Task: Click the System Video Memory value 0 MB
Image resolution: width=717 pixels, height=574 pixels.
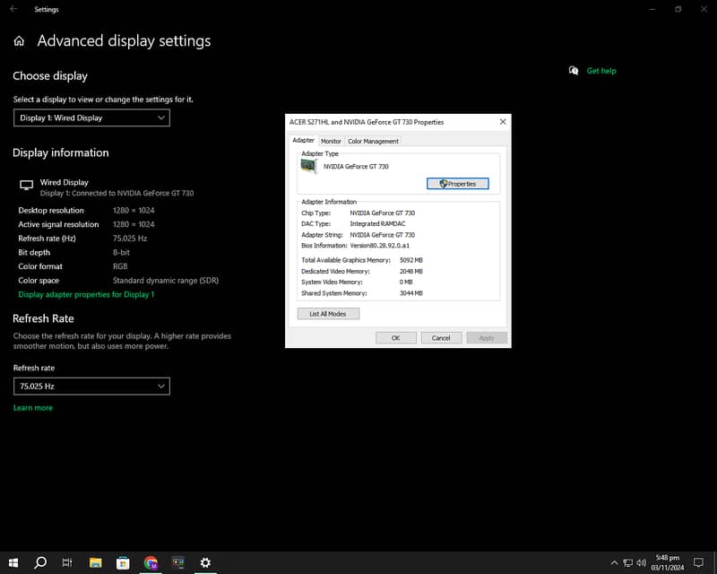Action: click(406, 282)
